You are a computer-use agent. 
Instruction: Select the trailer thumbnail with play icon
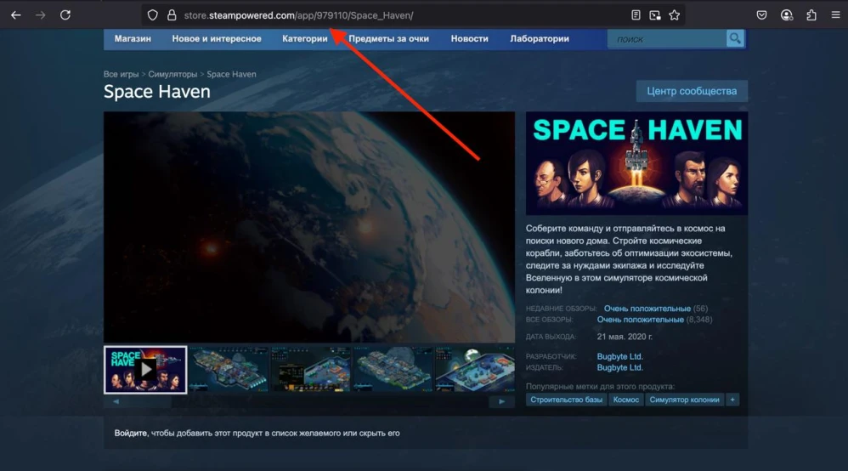click(x=145, y=370)
